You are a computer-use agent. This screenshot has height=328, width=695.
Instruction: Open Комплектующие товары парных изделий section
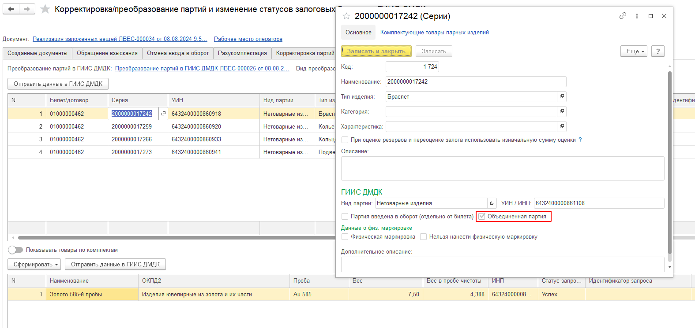[x=435, y=32]
